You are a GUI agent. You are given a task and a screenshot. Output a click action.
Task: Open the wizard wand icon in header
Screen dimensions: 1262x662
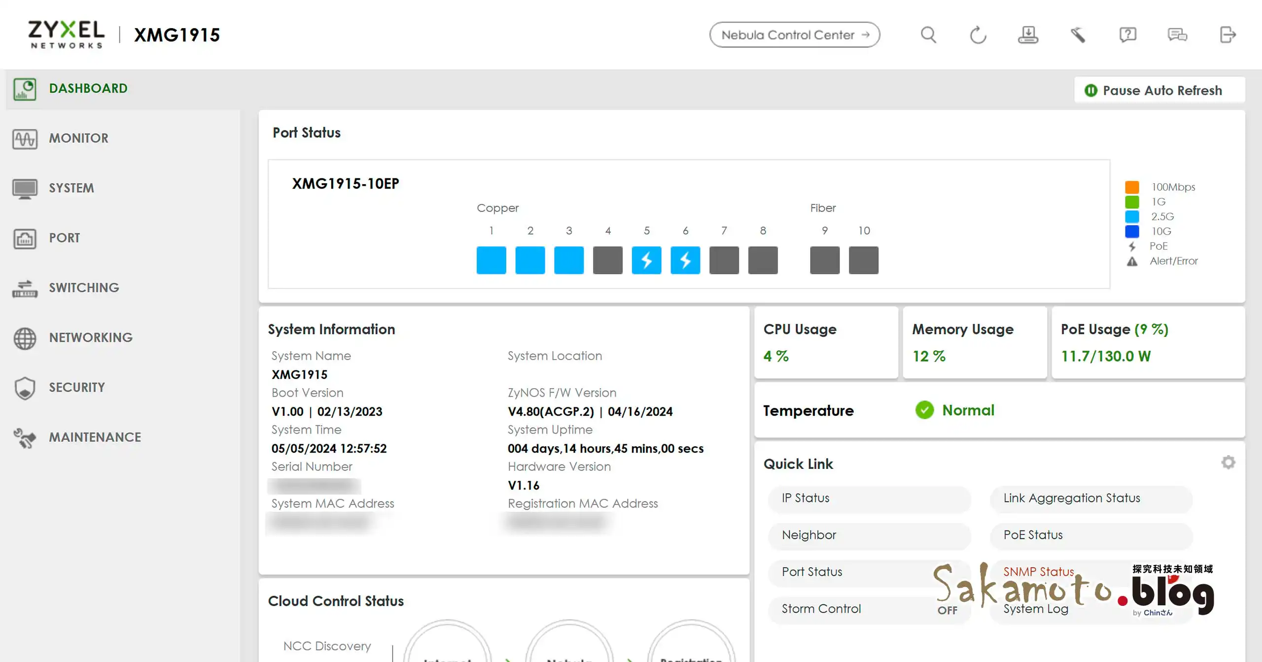[x=1078, y=35]
